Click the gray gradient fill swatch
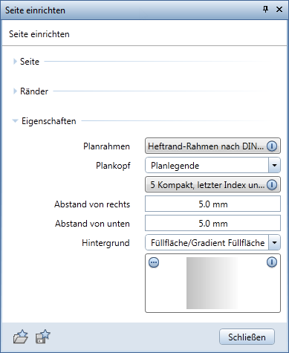This screenshot has width=289, height=353. click(x=212, y=283)
